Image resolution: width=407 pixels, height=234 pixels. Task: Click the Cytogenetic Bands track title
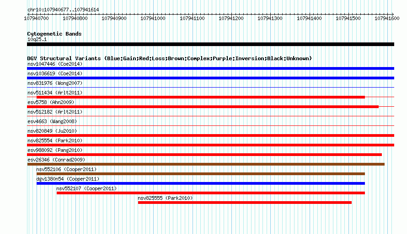pyautogui.click(x=54, y=34)
